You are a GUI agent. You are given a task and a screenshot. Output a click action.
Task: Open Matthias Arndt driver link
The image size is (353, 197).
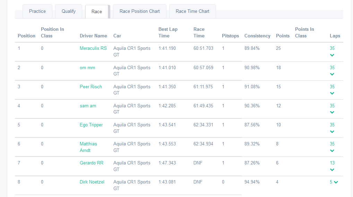[x=88, y=147]
